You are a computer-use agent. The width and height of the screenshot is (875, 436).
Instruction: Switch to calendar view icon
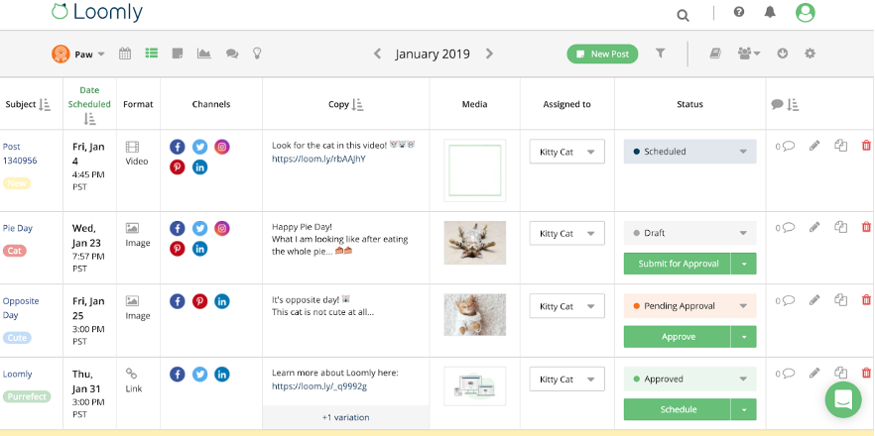click(125, 54)
